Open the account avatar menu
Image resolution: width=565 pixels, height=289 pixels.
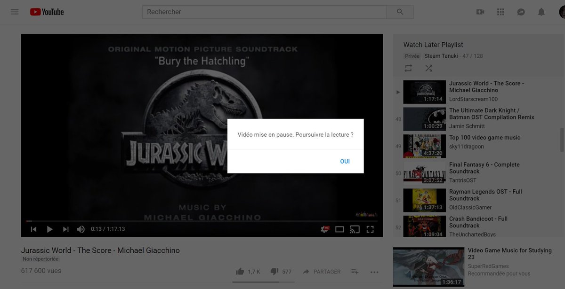pyautogui.click(x=562, y=12)
